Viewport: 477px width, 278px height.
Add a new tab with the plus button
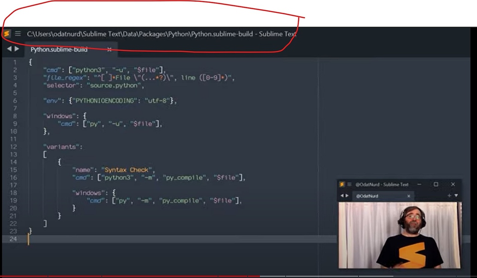point(449,196)
